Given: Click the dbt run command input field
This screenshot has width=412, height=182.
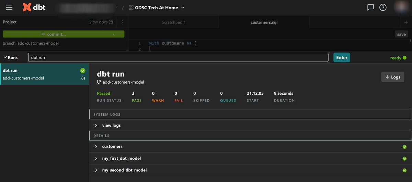Looking at the screenshot, I should pyautogui.click(x=178, y=57).
